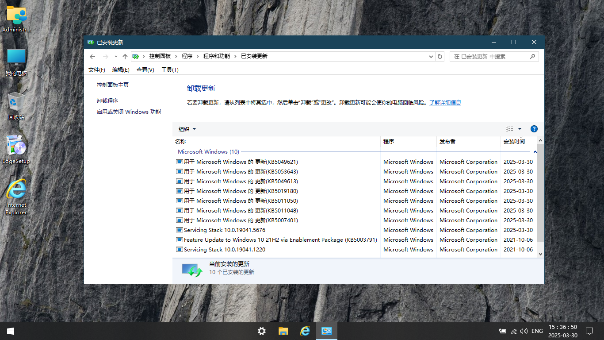
Task: Open the Windows Start menu
Action: coord(11,331)
